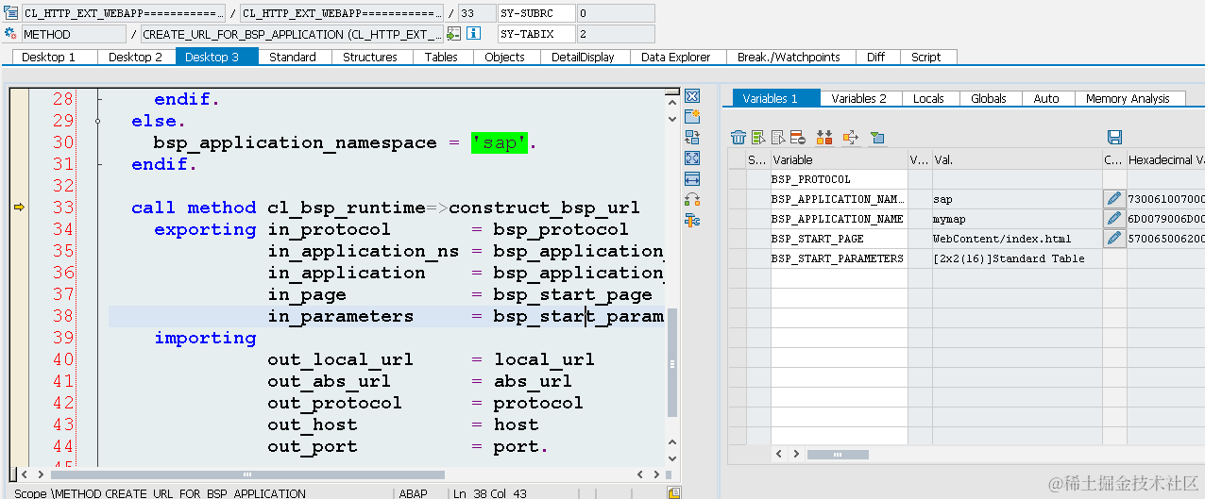This screenshot has height=499, width=1205.
Task: Open the Objects tab
Action: pos(504,57)
